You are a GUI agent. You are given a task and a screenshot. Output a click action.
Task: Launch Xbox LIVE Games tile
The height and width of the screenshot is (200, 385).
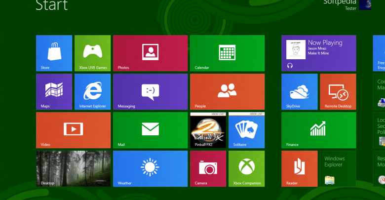92,53
